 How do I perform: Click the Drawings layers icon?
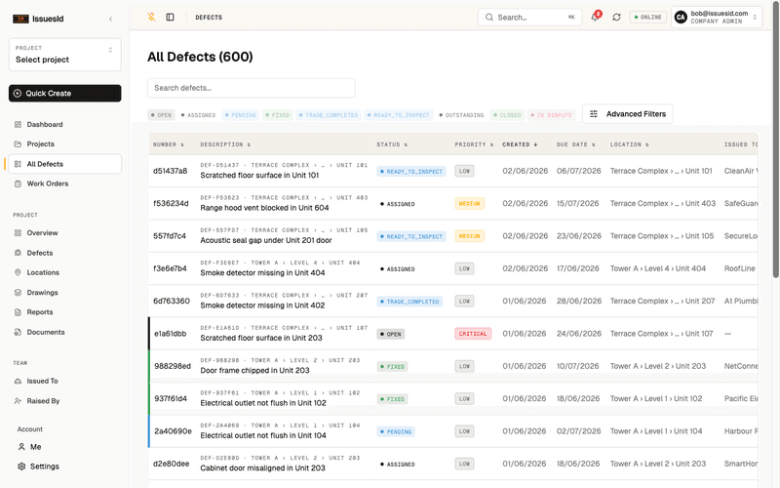(18, 292)
